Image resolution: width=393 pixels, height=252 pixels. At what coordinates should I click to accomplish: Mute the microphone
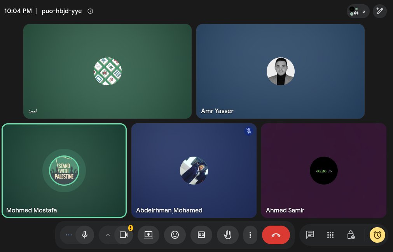click(x=85, y=235)
